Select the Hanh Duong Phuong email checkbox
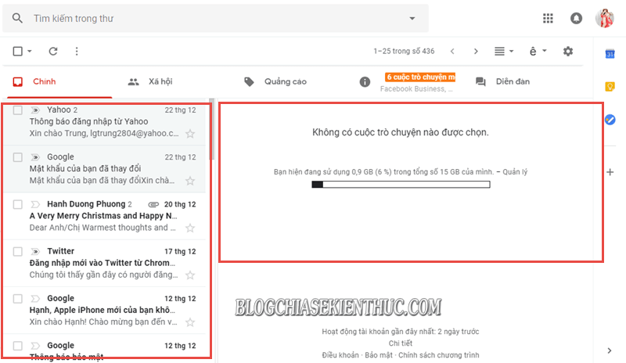 coord(17,204)
